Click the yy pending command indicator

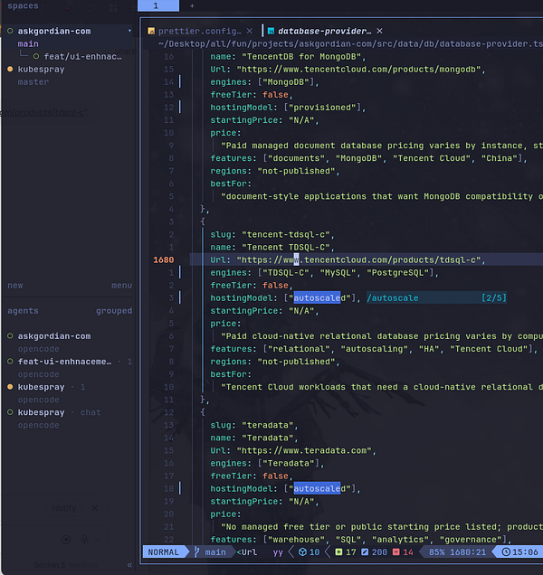point(278,552)
